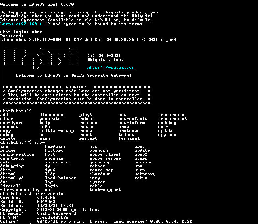The height and width of the screenshot is (224, 258).
Task: Click the 'tech-support' show option
Action: 105,190
